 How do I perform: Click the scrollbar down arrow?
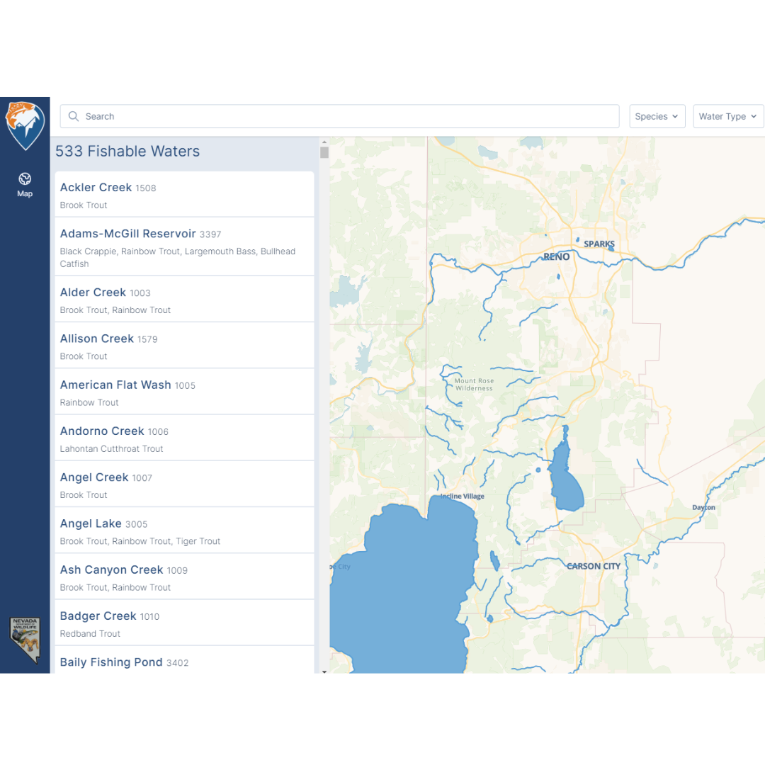pos(324,671)
